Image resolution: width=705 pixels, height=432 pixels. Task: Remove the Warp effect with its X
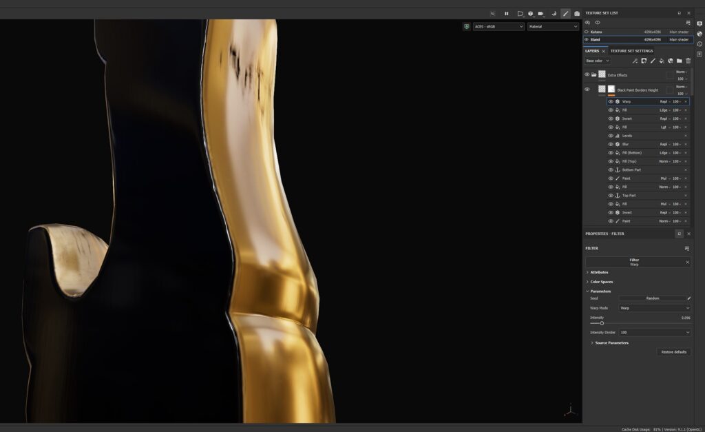686,102
